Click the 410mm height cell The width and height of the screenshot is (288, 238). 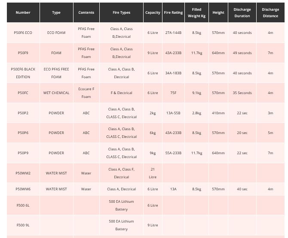pos(218,113)
